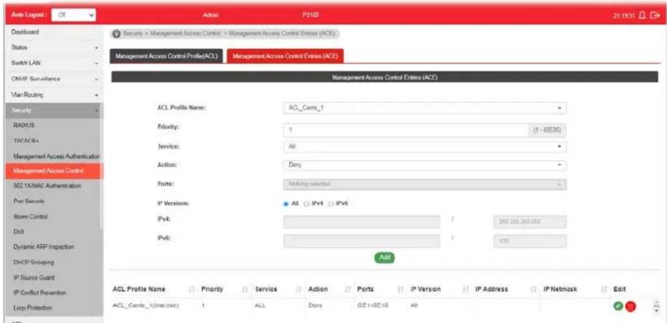Screen dimensions: 667x323
Task: Sort table by Priority column
Action: tap(245, 290)
